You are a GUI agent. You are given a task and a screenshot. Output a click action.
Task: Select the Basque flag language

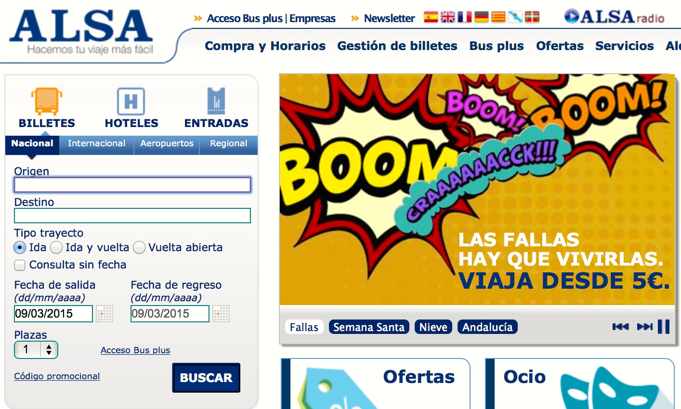532,17
